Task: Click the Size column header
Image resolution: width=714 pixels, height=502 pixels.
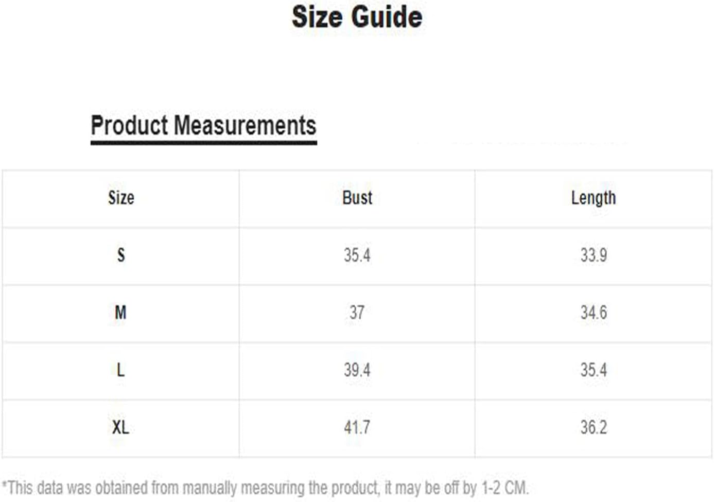Action: tap(121, 198)
